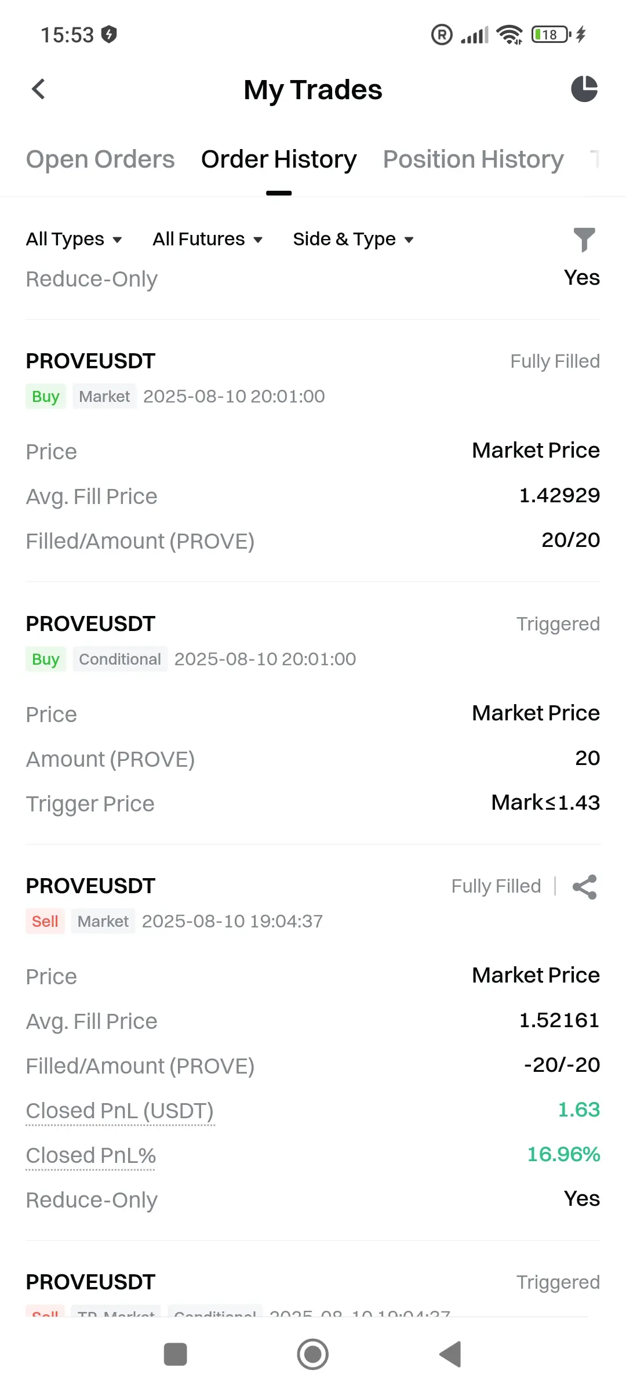Expand the All Futures dropdown

click(208, 239)
